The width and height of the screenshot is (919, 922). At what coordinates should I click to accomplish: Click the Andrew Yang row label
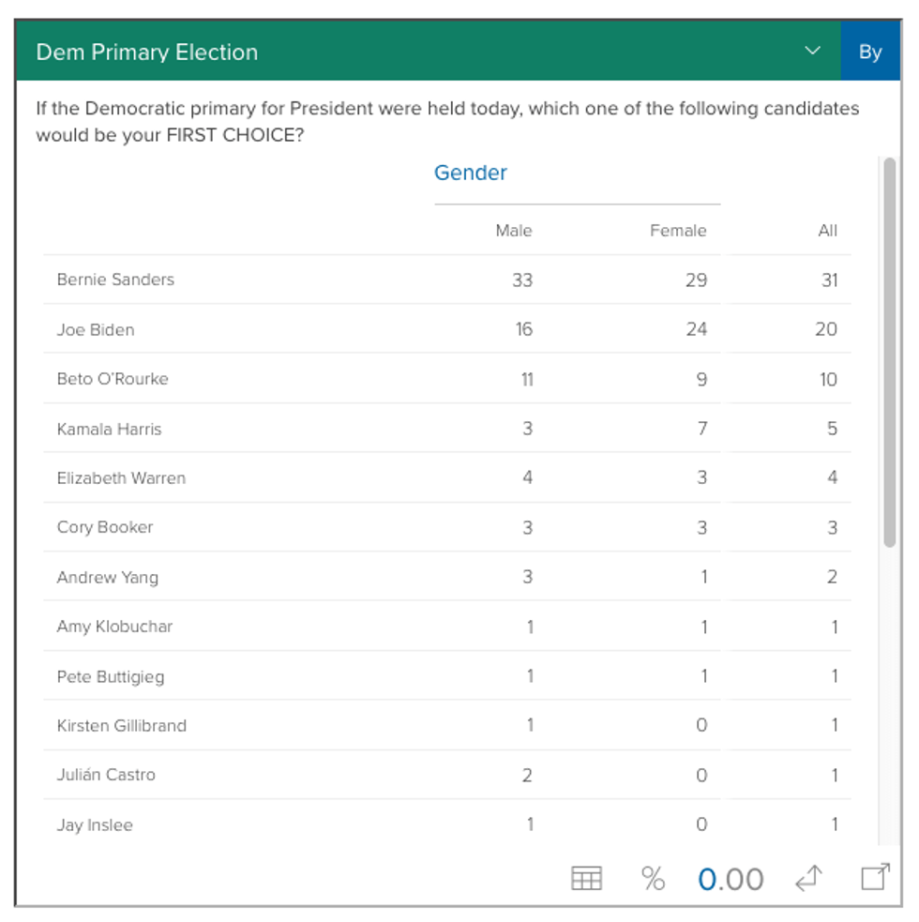point(107,577)
